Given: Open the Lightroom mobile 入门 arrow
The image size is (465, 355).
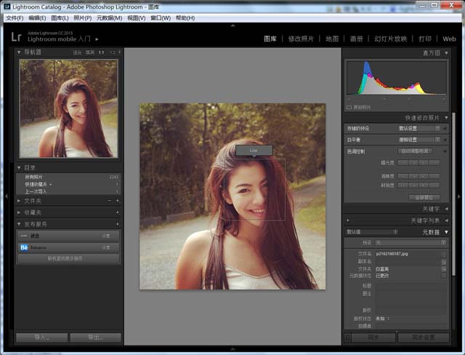Looking at the screenshot, I should tap(97, 39).
